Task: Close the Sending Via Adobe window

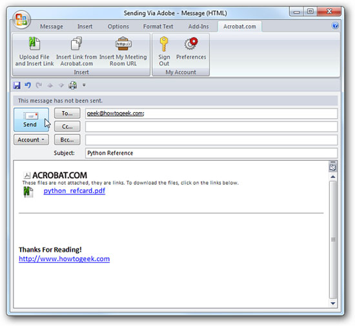Action: pyautogui.click(x=329, y=12)
